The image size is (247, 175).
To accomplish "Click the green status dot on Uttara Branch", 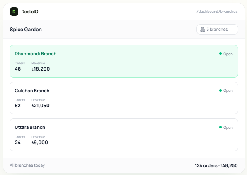I will (220, 127).
